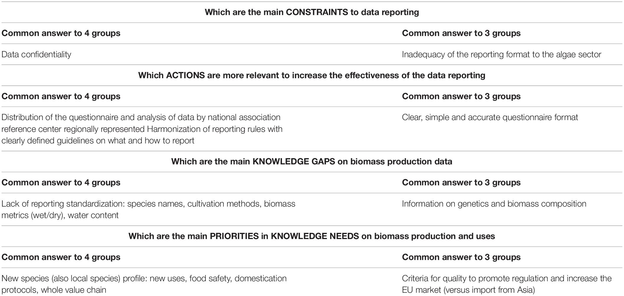Click the CONSTRAINTS to data reporting heading

tap(312, 12)
